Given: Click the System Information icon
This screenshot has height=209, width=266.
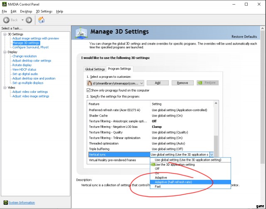Looking at the screenshot, I should [x=5, y=203].
